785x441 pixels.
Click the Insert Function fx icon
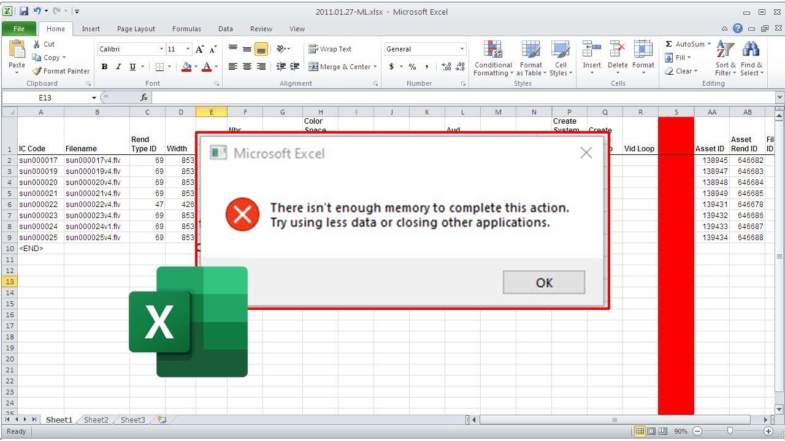(145, 97)
